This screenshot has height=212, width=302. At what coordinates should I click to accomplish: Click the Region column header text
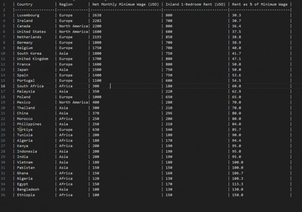pos(66,4)
